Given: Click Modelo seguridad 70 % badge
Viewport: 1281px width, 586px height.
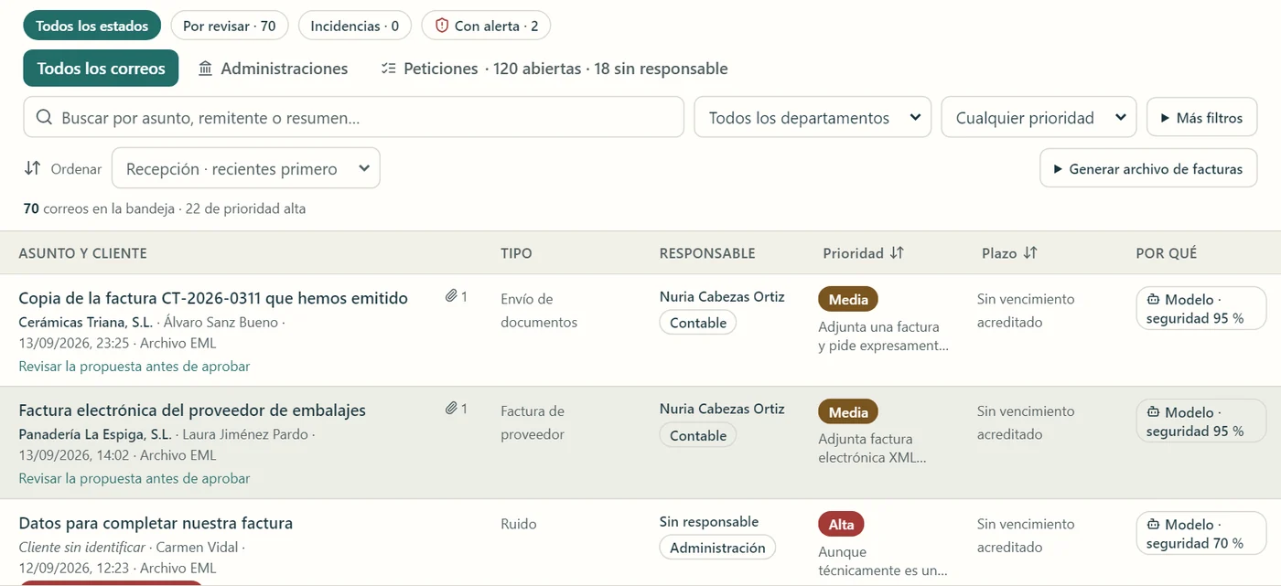Looking at the screenshot, I should coord(1201,533).
